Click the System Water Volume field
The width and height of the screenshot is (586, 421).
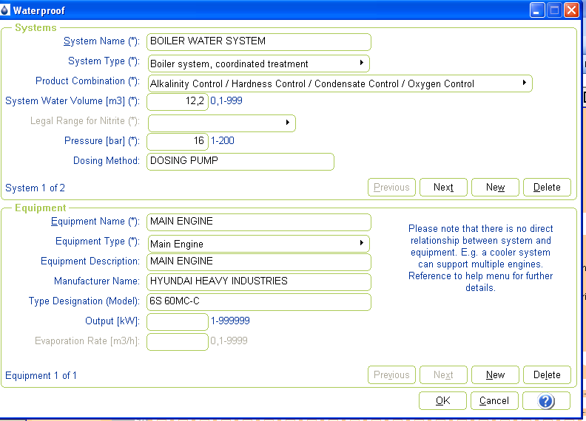pyautogui.click(x=178, y=101)
